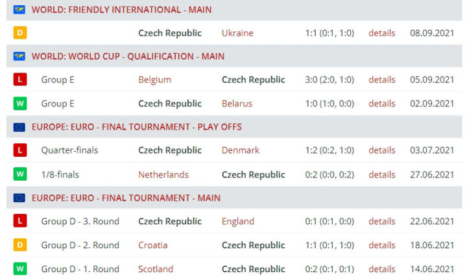Click the win icon for Belarus match

tap(19, 104)
